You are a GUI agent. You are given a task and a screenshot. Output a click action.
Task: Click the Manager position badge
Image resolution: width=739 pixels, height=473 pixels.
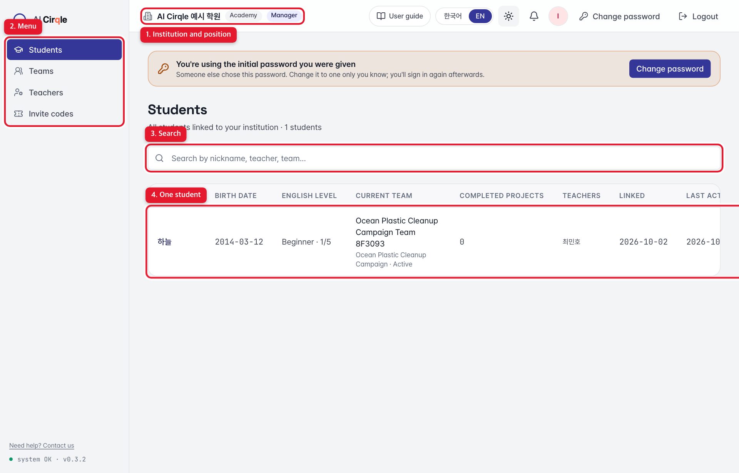[284, 15]
